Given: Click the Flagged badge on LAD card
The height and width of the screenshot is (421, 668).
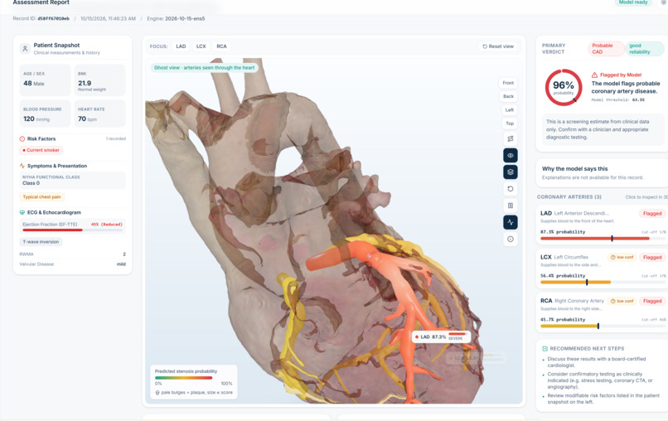Looking at the screenshot, I should pos(651,214).
